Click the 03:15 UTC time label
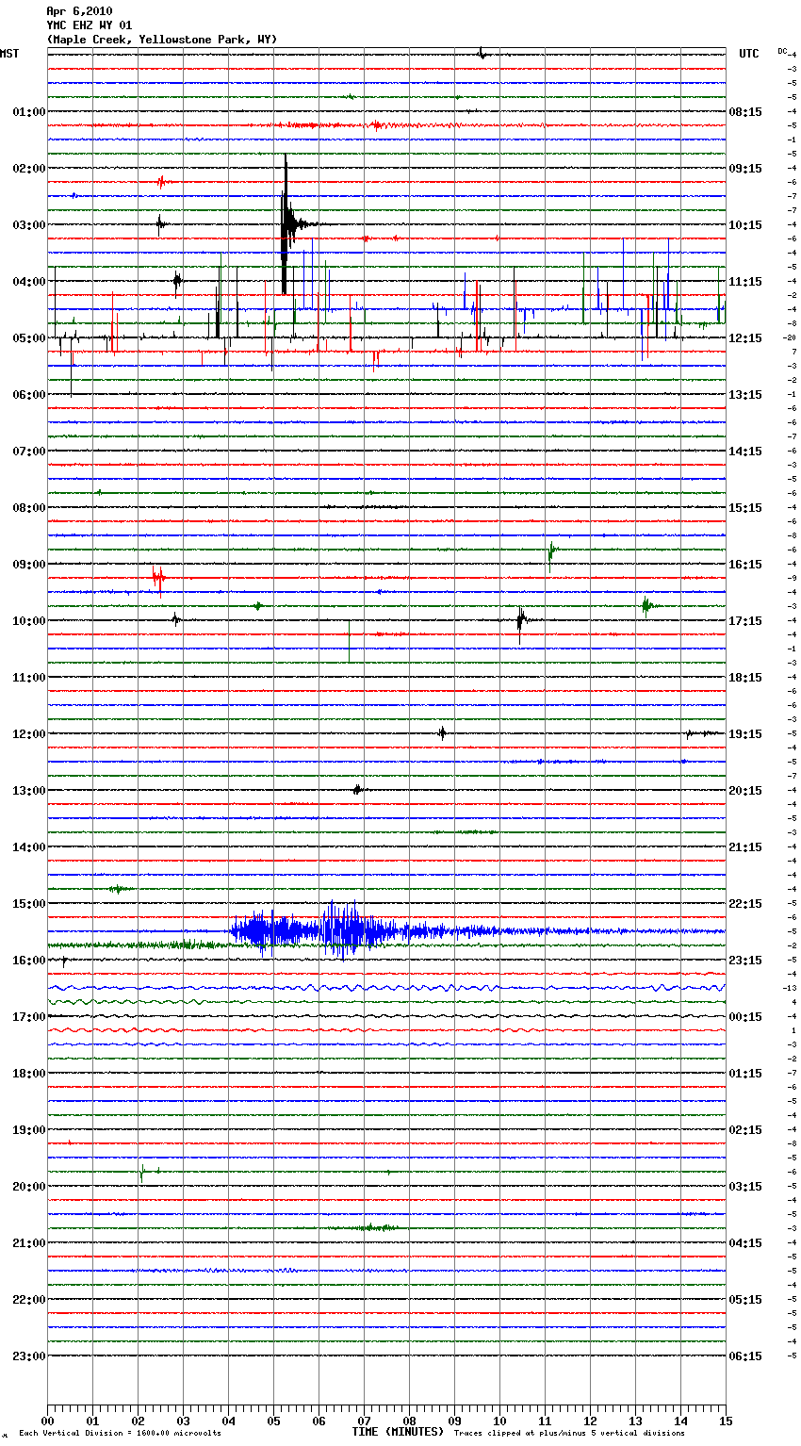The image size is (801, 1446). [745, 1186]
